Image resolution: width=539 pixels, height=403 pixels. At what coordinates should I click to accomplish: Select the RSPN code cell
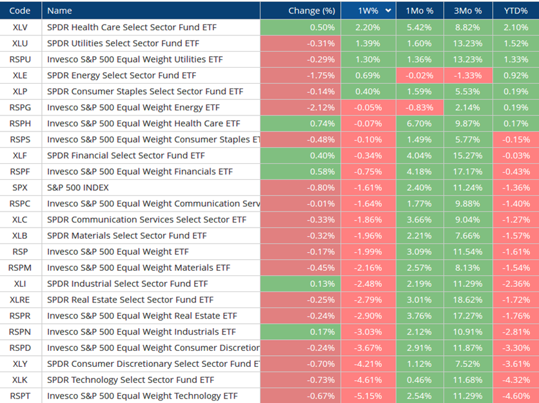20,332
